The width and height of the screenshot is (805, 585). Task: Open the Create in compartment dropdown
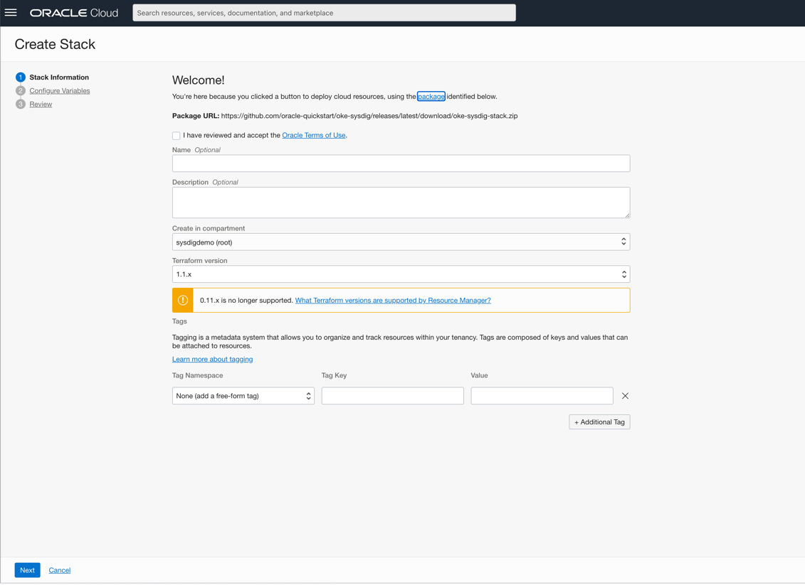pos(401,242)
